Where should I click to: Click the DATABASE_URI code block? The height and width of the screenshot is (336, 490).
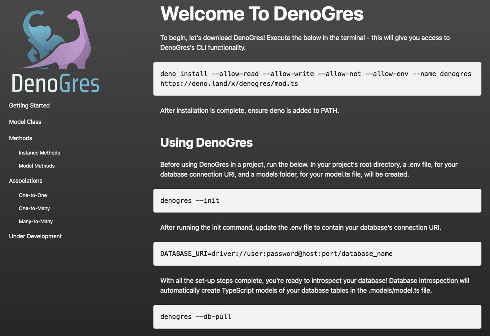click(x=317, y=253)
